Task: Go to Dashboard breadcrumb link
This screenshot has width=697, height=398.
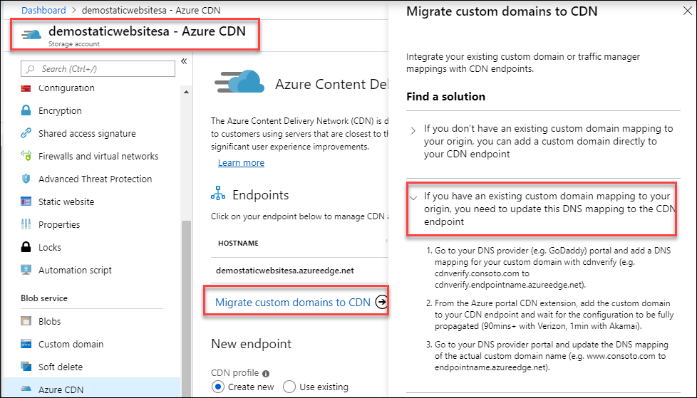Action: coord(43,10)
